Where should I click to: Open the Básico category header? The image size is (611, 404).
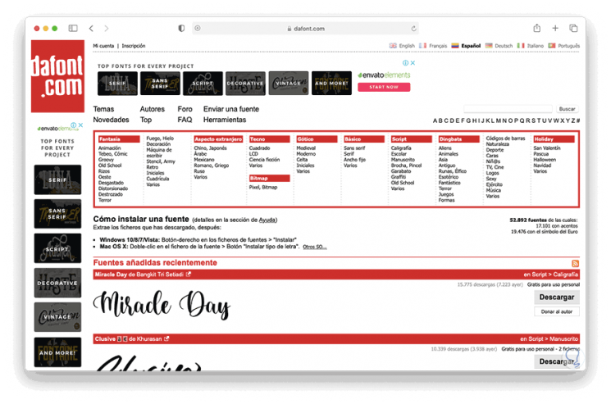tap(364, 139)
